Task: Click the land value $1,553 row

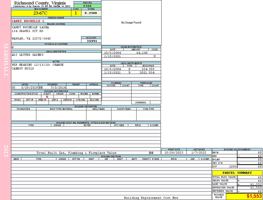Action: pos(237,184)
